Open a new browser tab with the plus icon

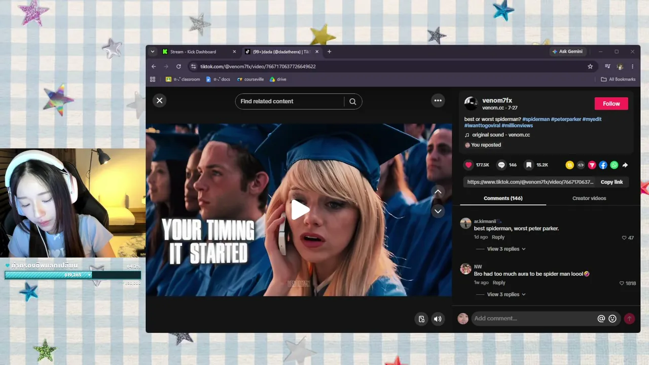(x=329, y=52)
